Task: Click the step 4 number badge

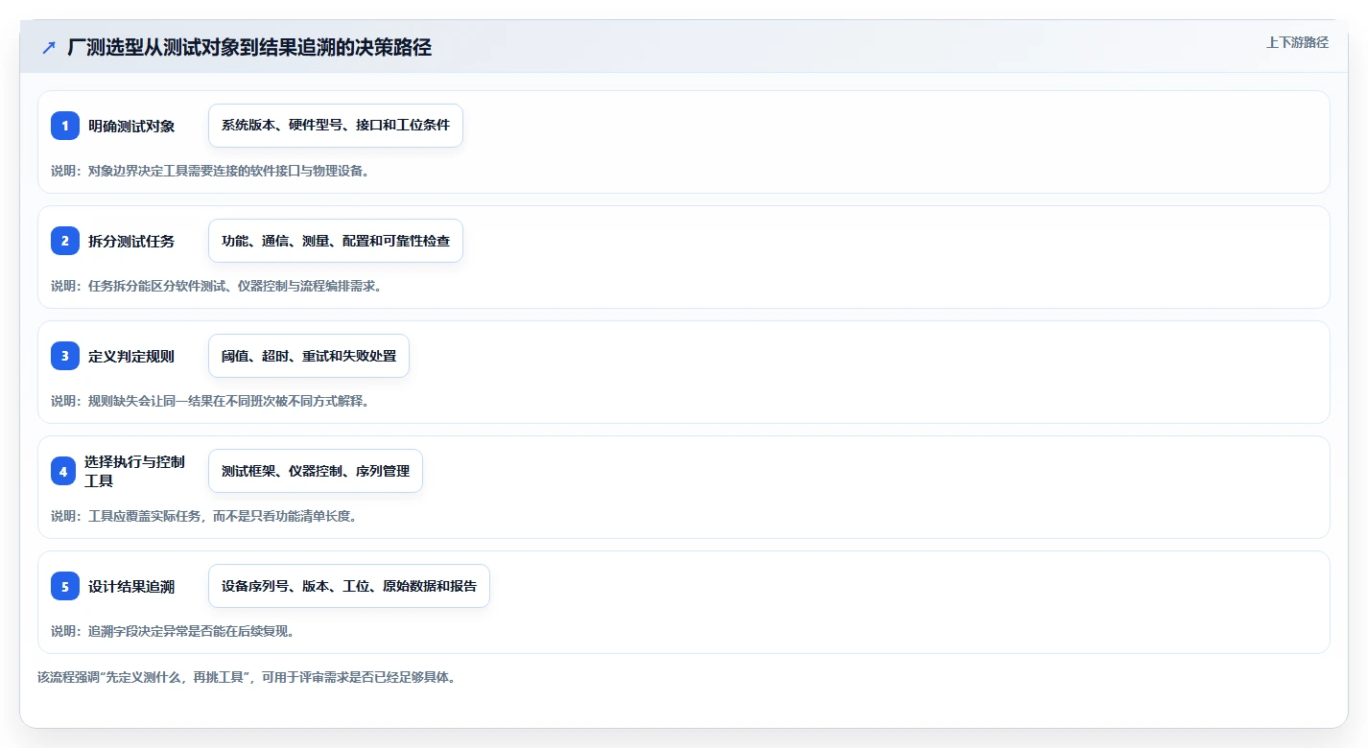Action: (63, 471)
